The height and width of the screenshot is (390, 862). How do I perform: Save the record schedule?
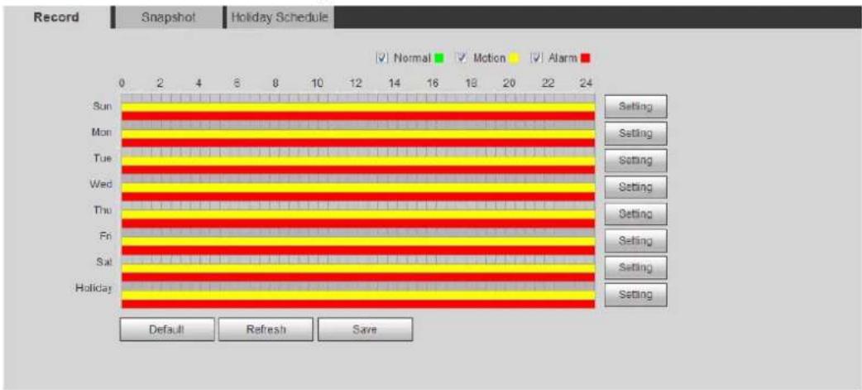click(365, 330)
